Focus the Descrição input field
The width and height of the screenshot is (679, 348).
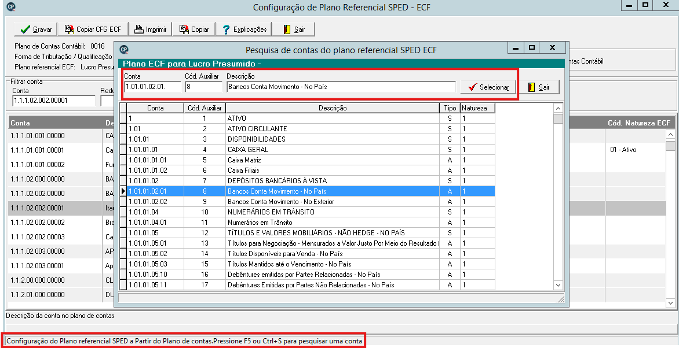coord(341,87)
